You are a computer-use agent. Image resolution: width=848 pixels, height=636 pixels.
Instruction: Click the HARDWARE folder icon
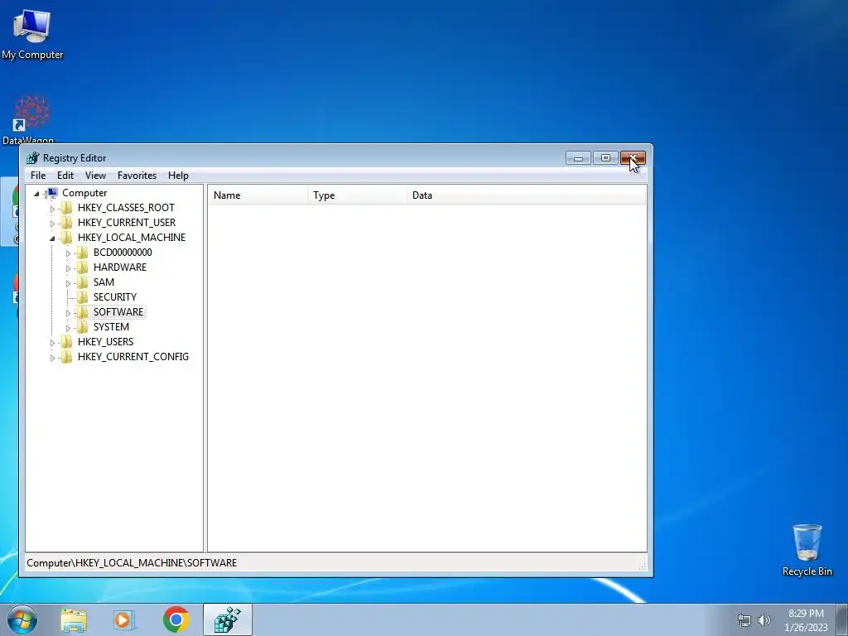coord(82,267)
